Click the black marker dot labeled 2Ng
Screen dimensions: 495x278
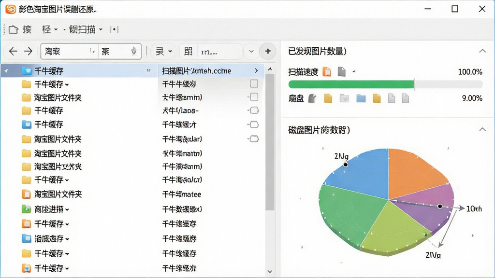point(346,165)
